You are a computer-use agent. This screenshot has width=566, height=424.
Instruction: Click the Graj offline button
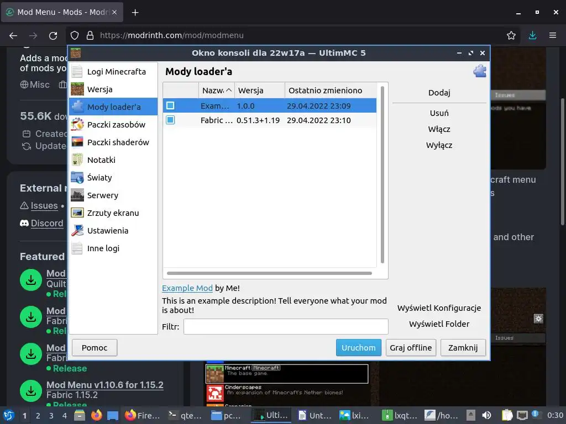coord(411,348)
